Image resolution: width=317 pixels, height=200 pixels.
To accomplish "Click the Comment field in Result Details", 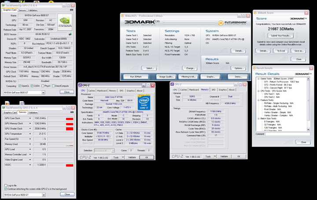I will click(x=288, y=134).
